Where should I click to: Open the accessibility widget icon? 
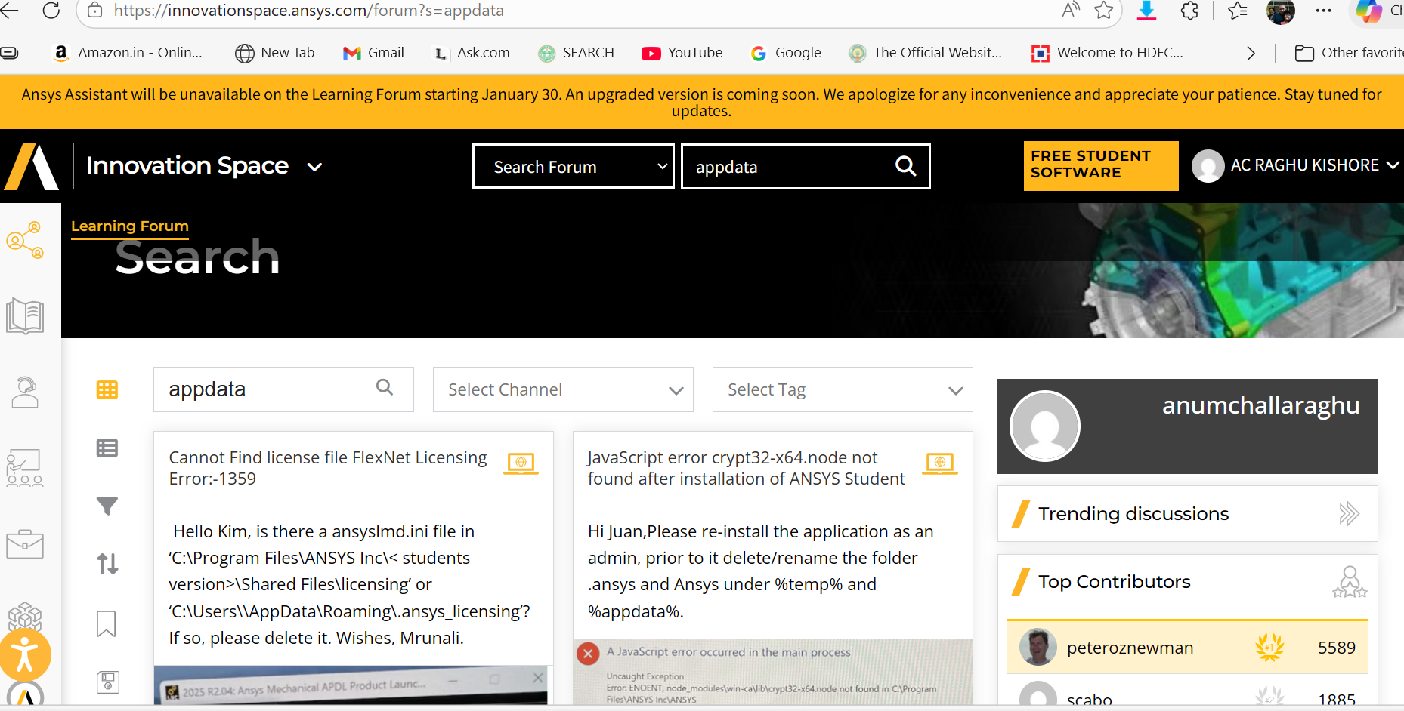pyautogui.click(x=25, y=654)
